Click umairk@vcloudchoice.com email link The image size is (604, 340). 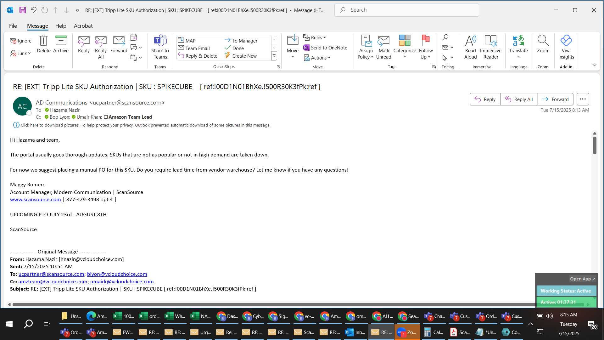(x=122, y=282)
